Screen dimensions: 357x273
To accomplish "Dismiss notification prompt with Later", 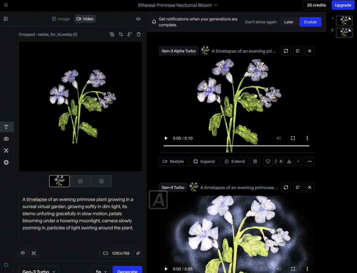I will (289, 22).
